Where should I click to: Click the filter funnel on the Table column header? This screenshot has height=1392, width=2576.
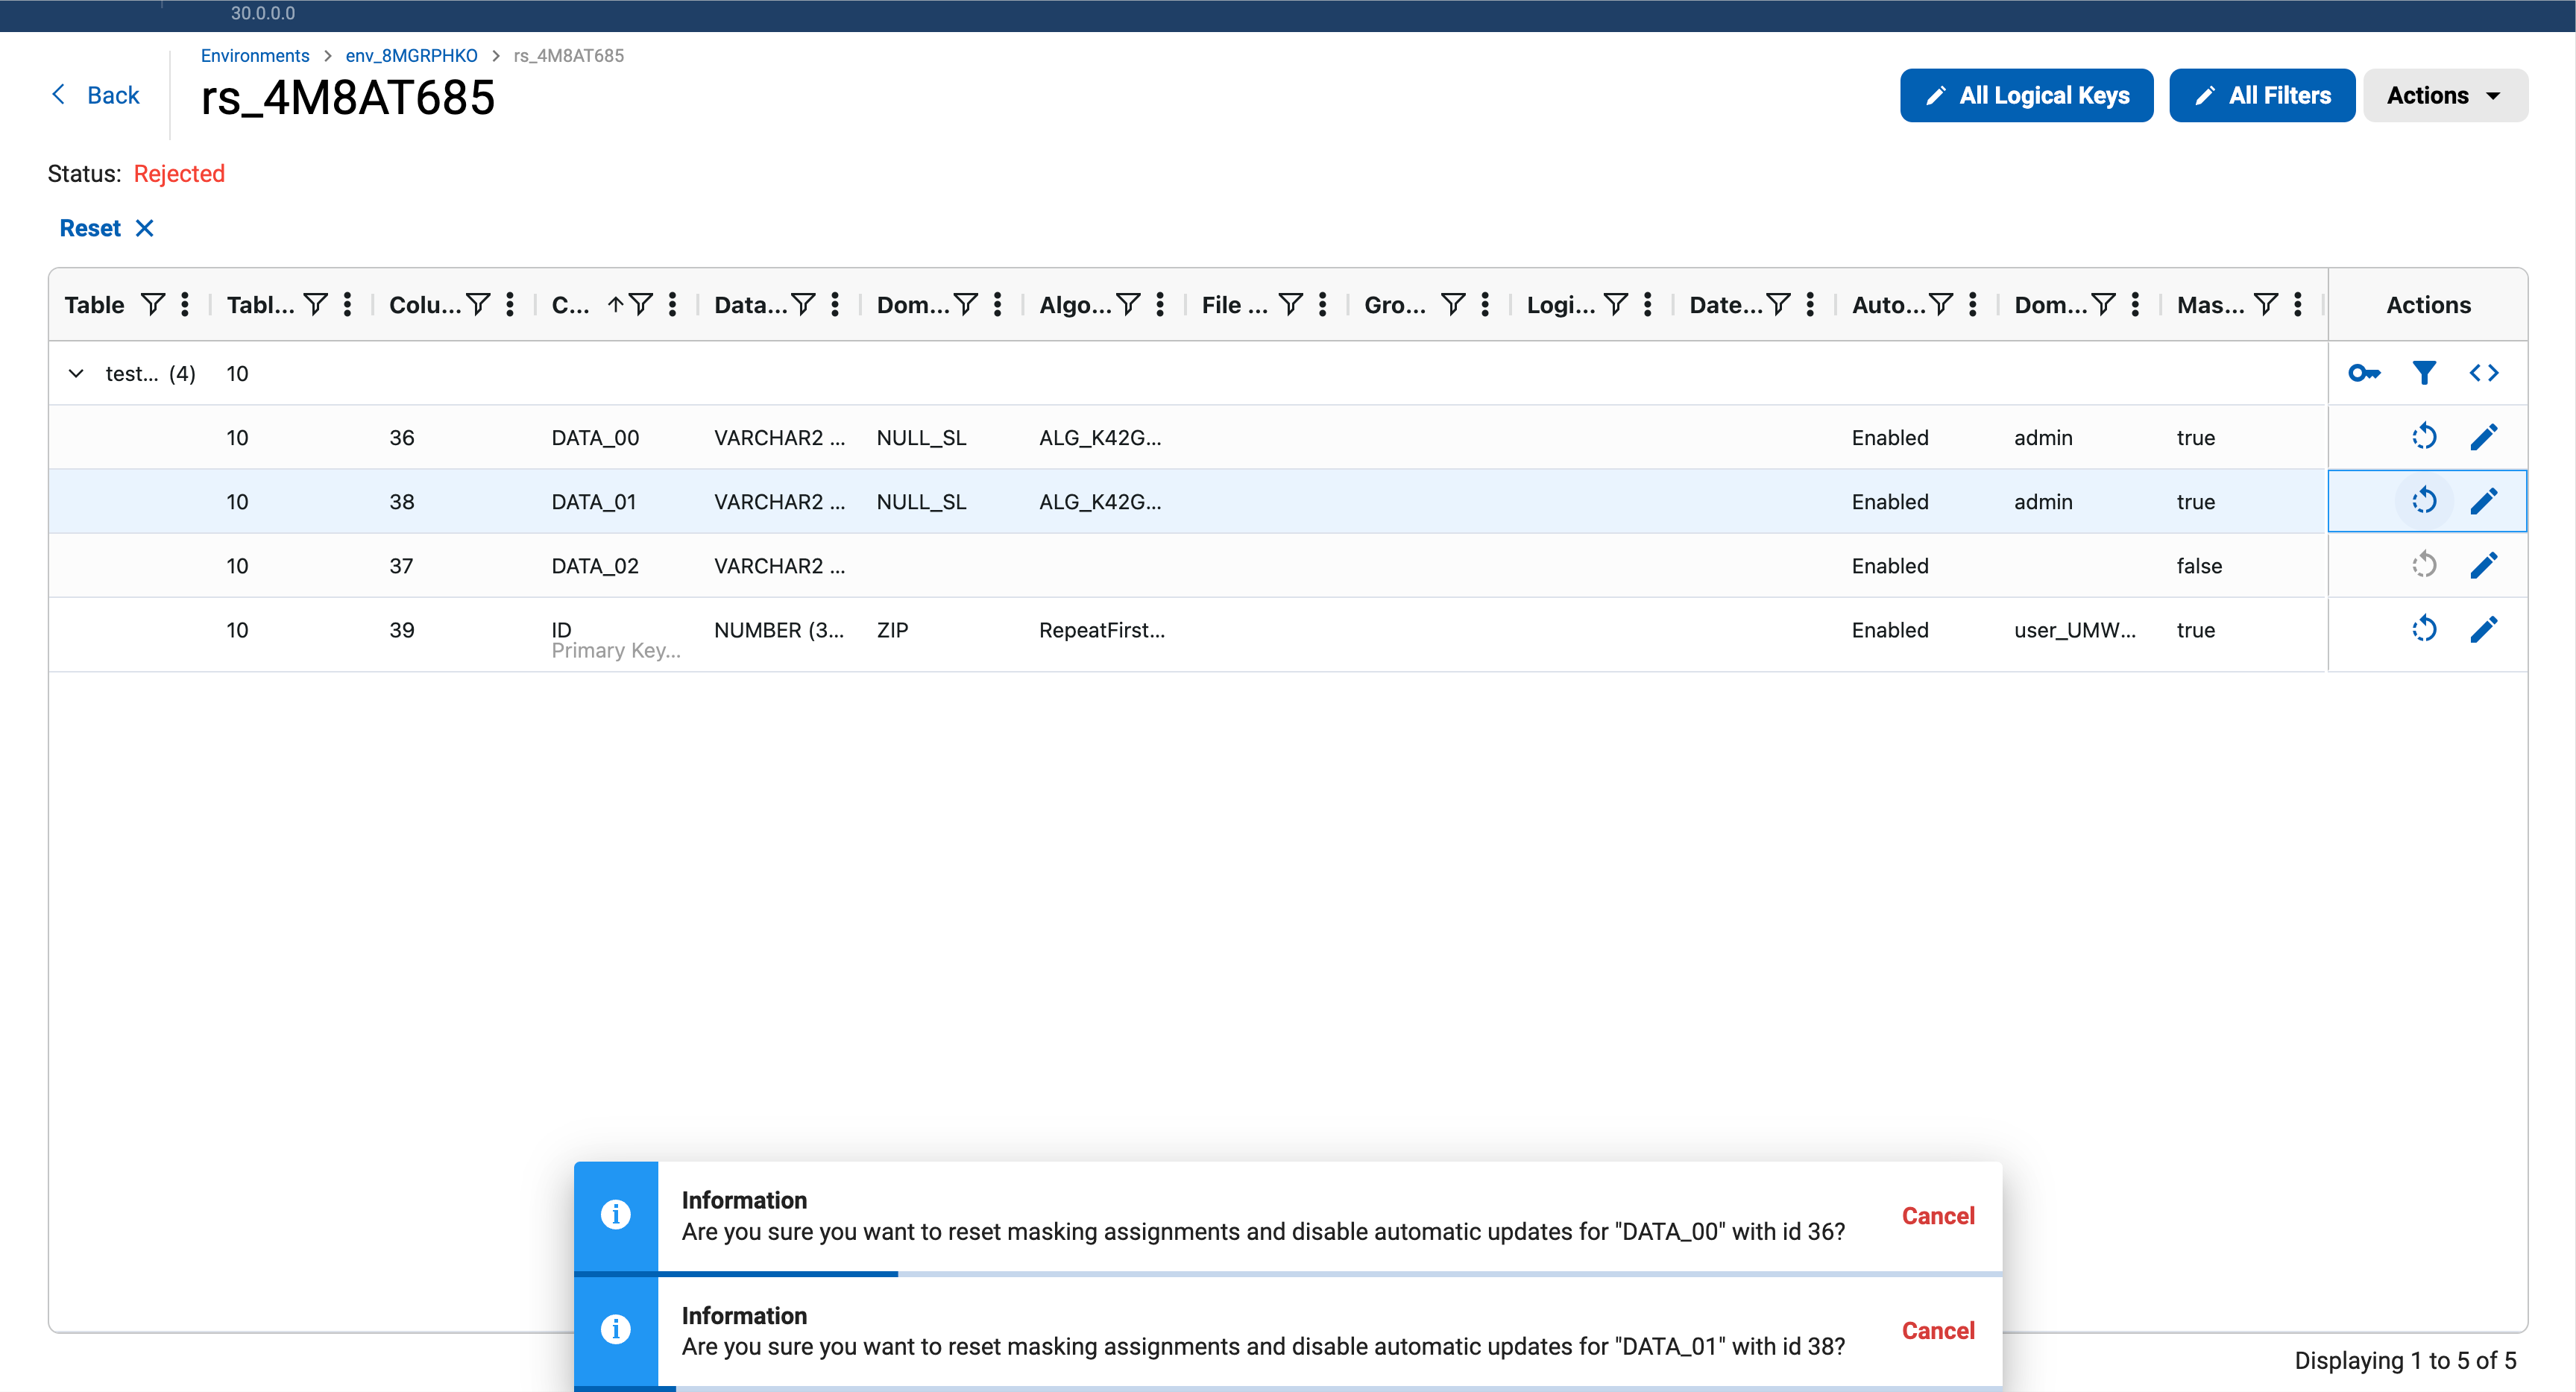[x=153, y=304]
